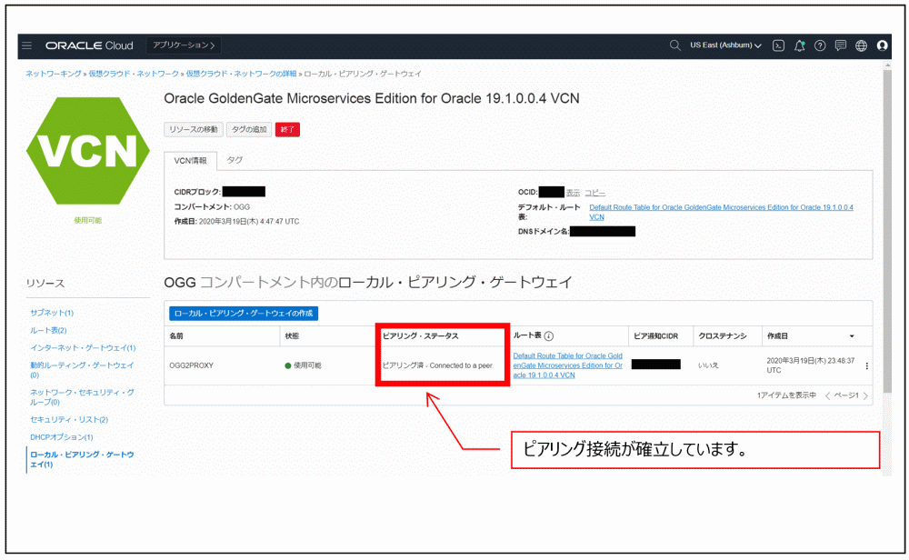Image resolution: width=909 pixels, height=560 pixels.
Task: Select ローカル・ピアリング・ゲートウェイ(1) resource
Action: pyautogui.click(x=83, y=459)
